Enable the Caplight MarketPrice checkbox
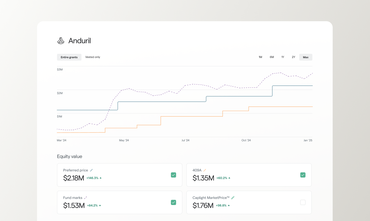 pos(303,202)
